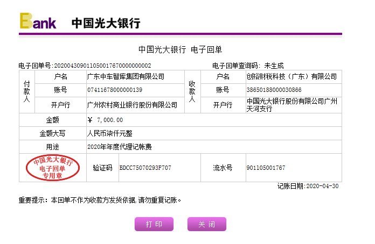Click the 金额大写 label cell
375x244 pixels.
tap(53, 133)
